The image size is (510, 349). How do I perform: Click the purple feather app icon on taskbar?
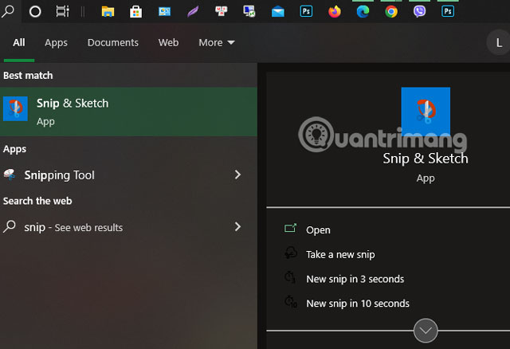193,12
